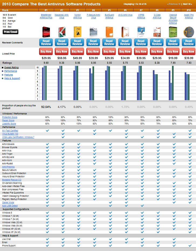The width and height of the screenshot is (196, 251).
Task: Click the 92.54% purchase proportion value
Action: click(x=46, y=107)
